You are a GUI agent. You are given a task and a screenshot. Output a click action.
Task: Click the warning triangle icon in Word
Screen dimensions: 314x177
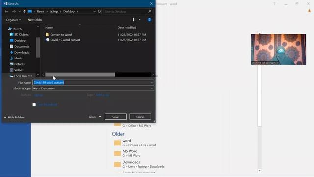(309, 11)
